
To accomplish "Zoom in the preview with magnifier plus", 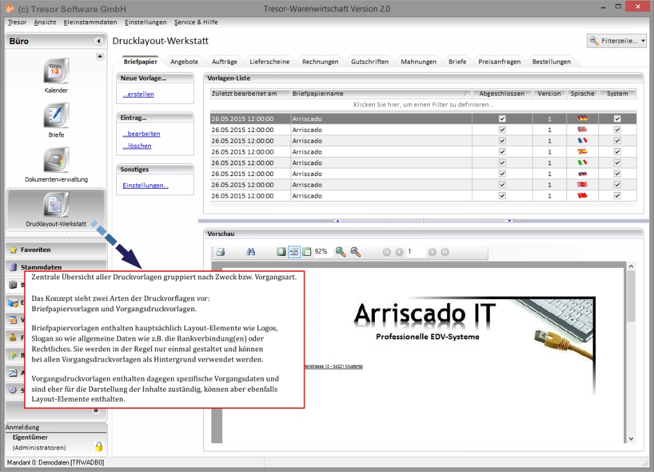I will point(340,252).
